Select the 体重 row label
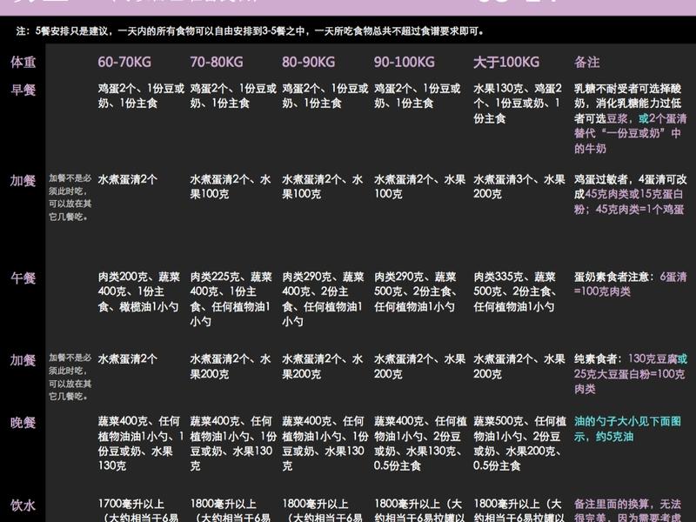696x522 pixels. pos(23,63)
